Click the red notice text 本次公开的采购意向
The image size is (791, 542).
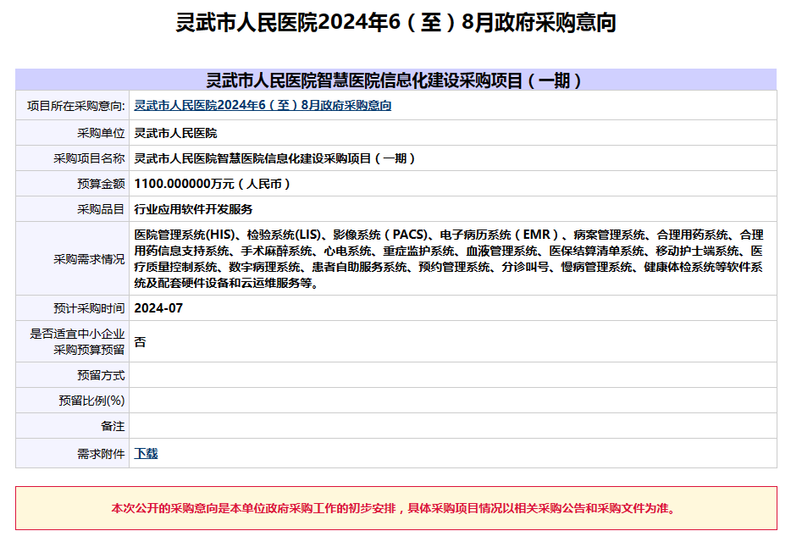[395, 508]
